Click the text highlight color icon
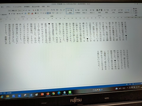 [29, 13]
